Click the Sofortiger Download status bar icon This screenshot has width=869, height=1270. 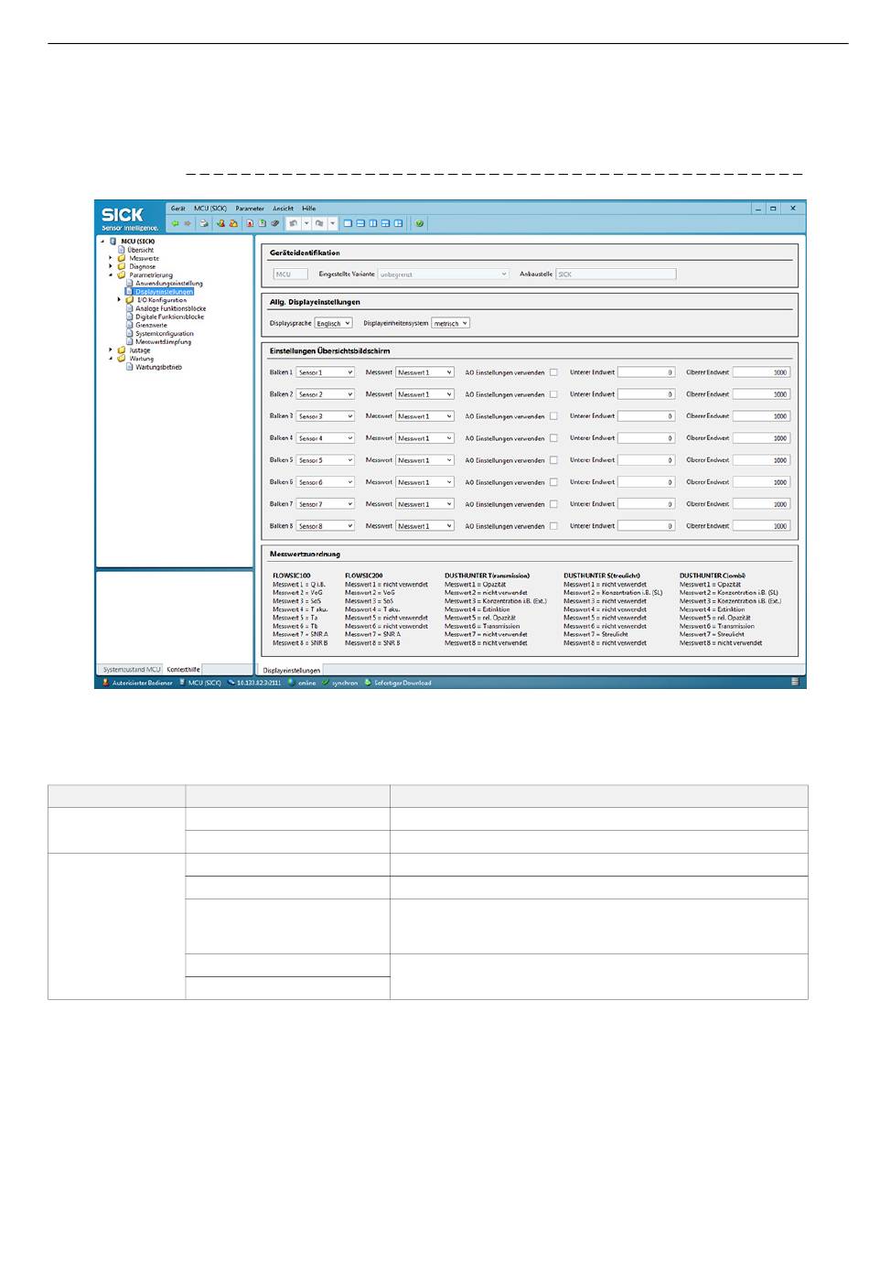coord(368,683)
